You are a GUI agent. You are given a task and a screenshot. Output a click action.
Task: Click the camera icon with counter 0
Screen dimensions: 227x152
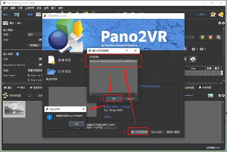tap(193, 49)
